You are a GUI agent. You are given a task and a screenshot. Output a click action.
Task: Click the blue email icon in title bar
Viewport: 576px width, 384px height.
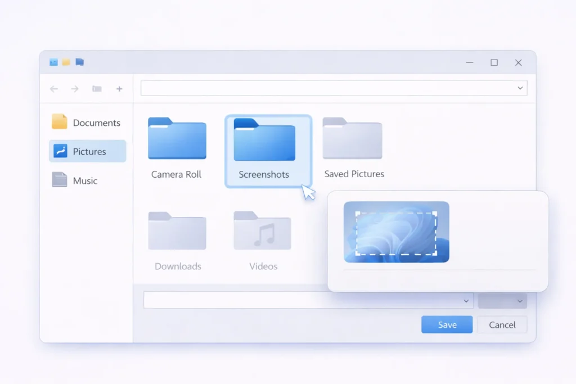tap(53, 62)
